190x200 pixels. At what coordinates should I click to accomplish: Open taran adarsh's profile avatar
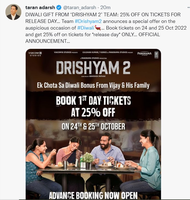coord(13,12)
